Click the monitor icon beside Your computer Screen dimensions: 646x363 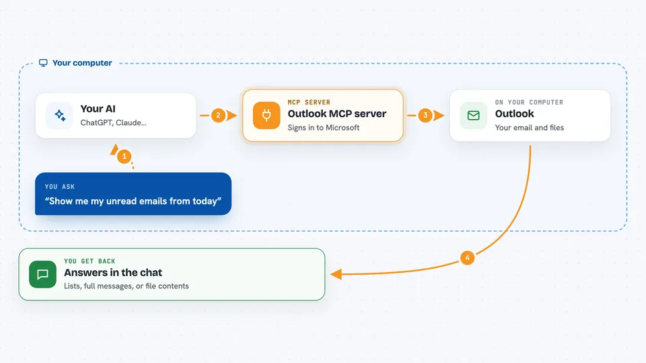43,63
